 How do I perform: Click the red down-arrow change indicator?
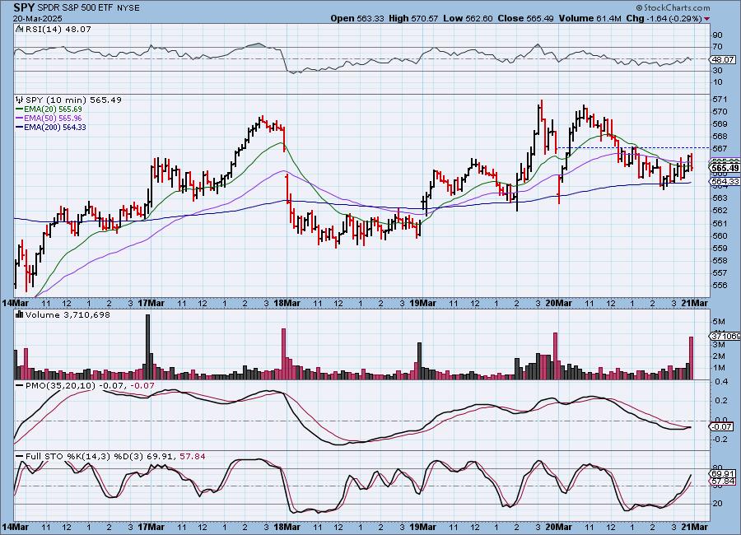(x=707, y=19)
